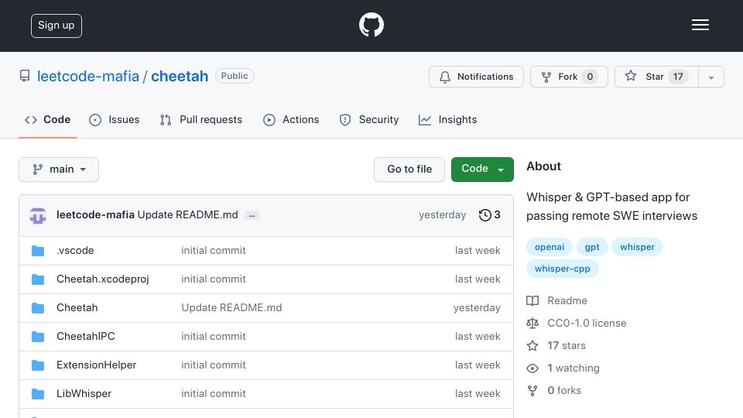The height and width of the screenshot is (418, 743).
Task: Click the Fork count badge 0
Action: (x=590, y=77)
